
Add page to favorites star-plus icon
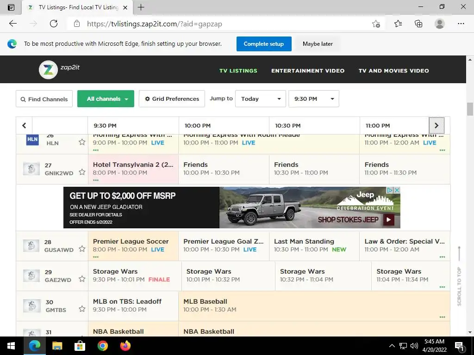376,24
